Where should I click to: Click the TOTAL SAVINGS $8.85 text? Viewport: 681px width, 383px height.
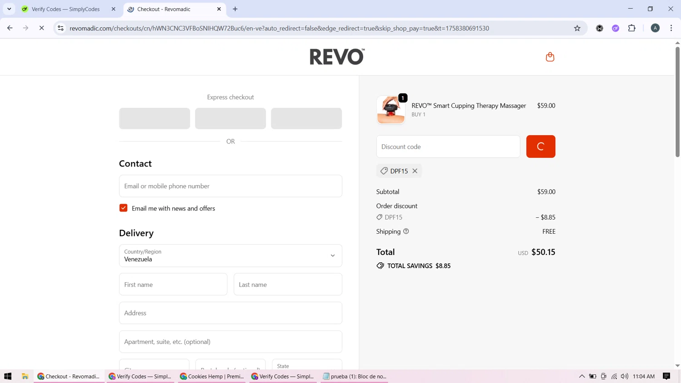(x=419, y=266)
